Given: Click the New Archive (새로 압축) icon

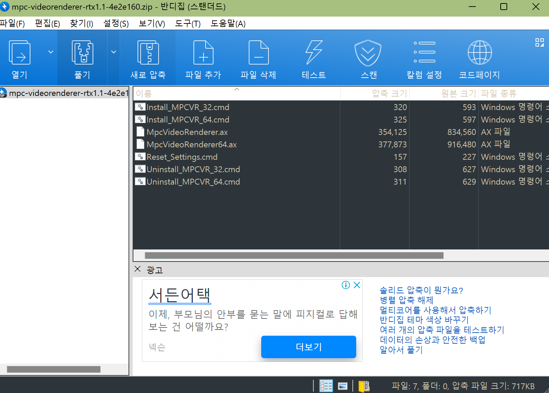Looking at the screenshot, I should click(148, 52).
